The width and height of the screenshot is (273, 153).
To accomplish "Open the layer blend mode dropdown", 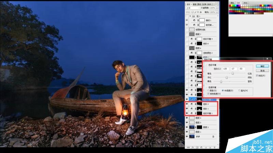I will click(x=193, y=8).
